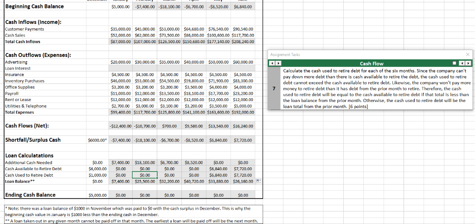Select Total Cash Inflows value $208,240.00
Image resolution: width=475 pixels, height=224 pixels.
243,42
